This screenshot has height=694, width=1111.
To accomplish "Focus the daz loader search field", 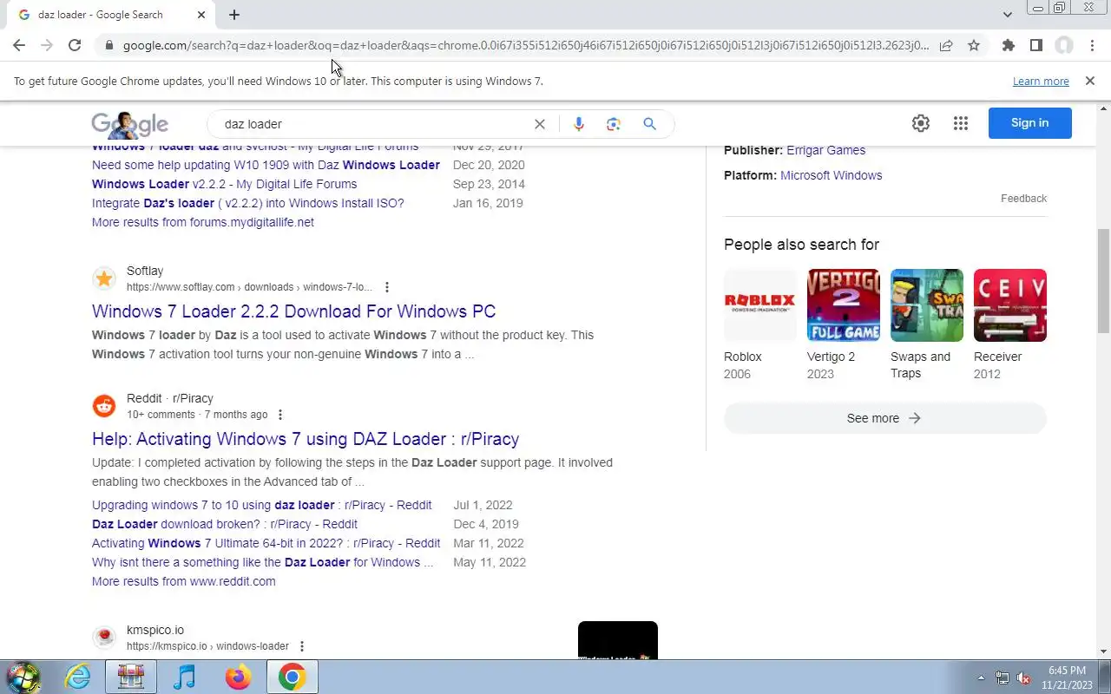I will [373, 124].
